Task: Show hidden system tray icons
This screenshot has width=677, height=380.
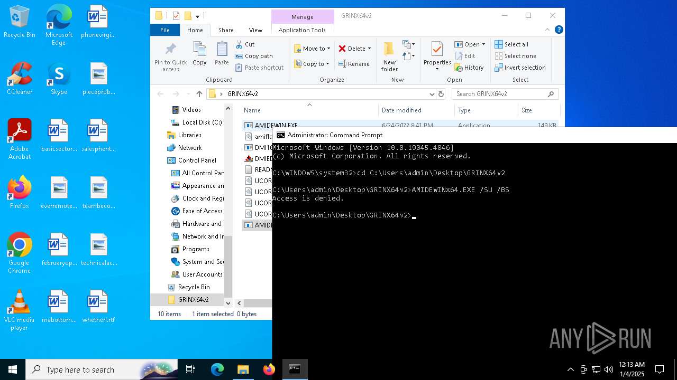Action: 570,369
